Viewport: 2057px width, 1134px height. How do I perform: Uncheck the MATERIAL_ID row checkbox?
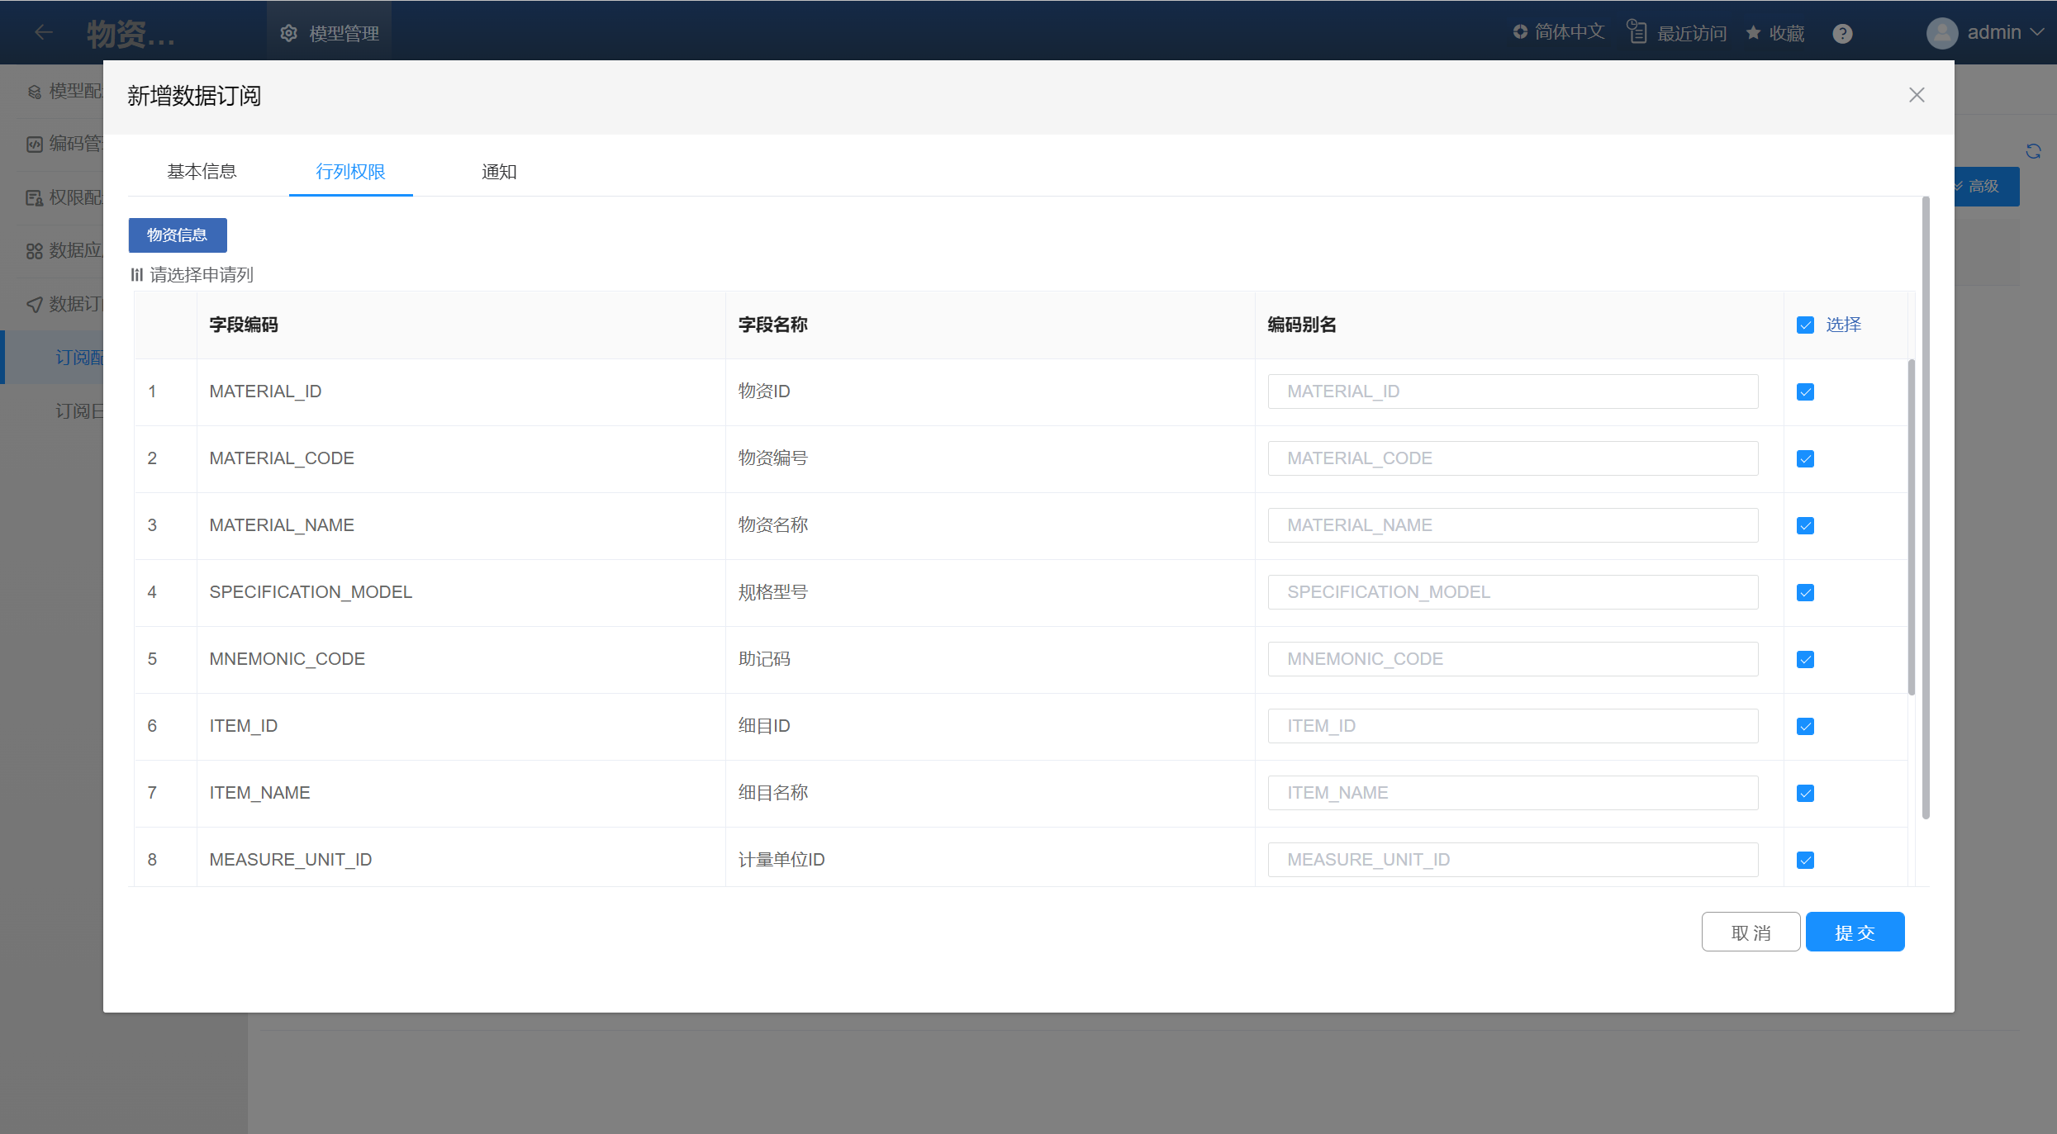pos(1805,392)
